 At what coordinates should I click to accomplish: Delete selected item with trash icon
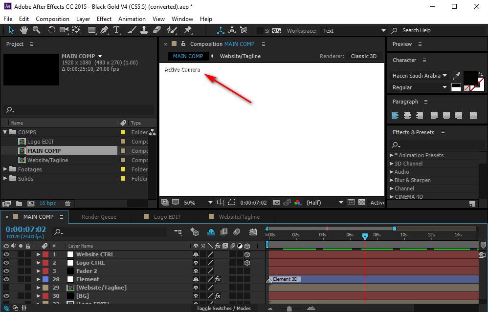[x=68, y=203]
